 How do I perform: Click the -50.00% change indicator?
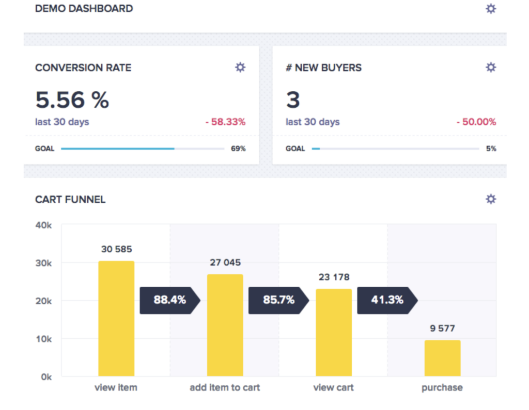click(476, 122)
